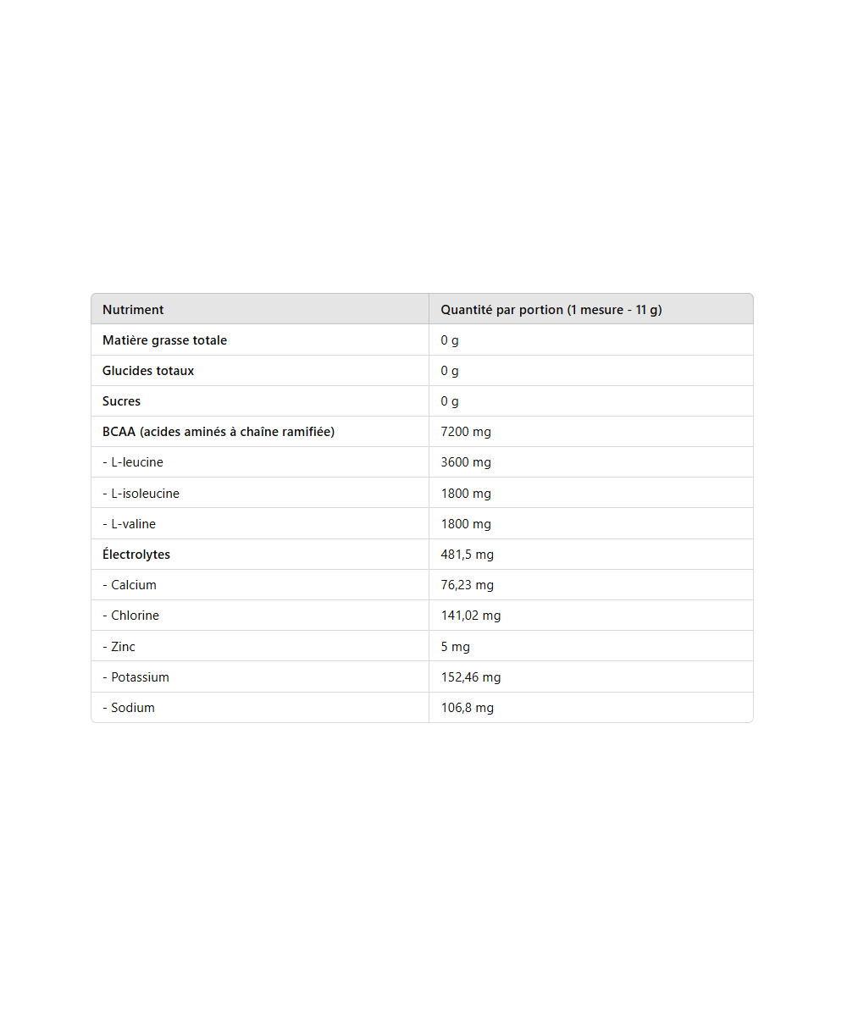Viewport: 847px width, 1016px height.
Task: Click the 76,23 mg value
Action: tap(467, 585)
